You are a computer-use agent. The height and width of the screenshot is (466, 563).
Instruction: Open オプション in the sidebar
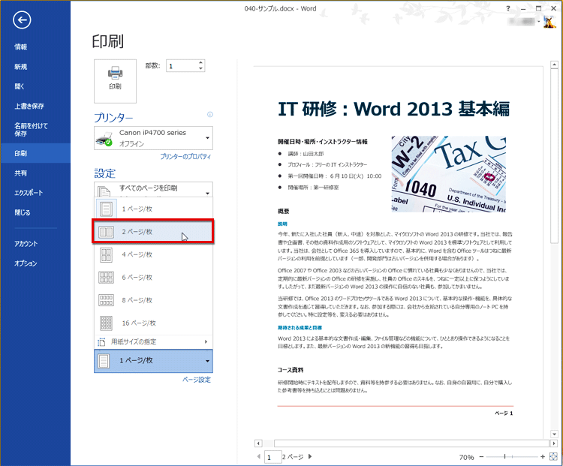(x=35, y=263)
